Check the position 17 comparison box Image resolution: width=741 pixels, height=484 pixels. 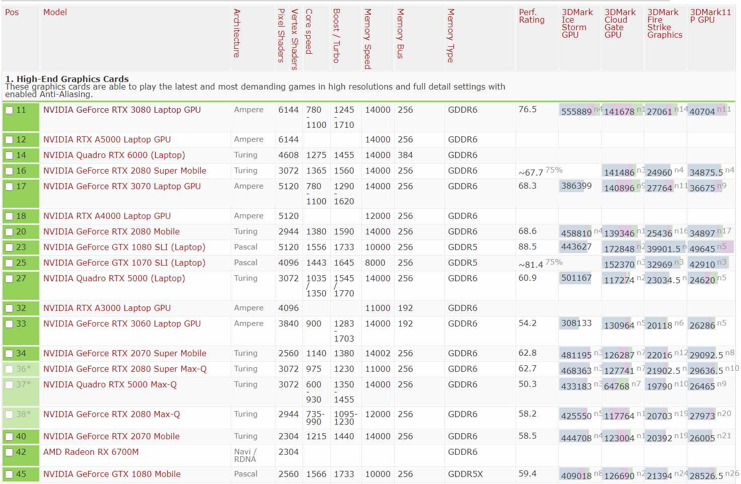tap(9, 187)
